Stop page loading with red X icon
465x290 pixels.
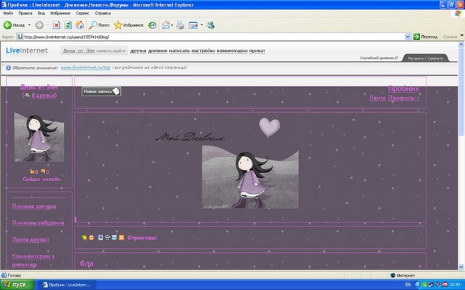tap(56, 25)
